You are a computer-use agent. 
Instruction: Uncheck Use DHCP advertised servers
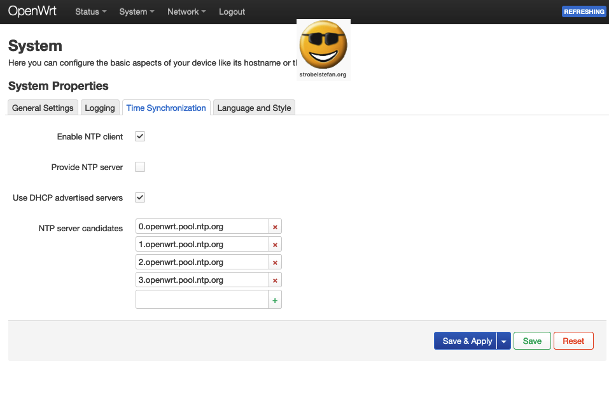click(x=140, y=197)
